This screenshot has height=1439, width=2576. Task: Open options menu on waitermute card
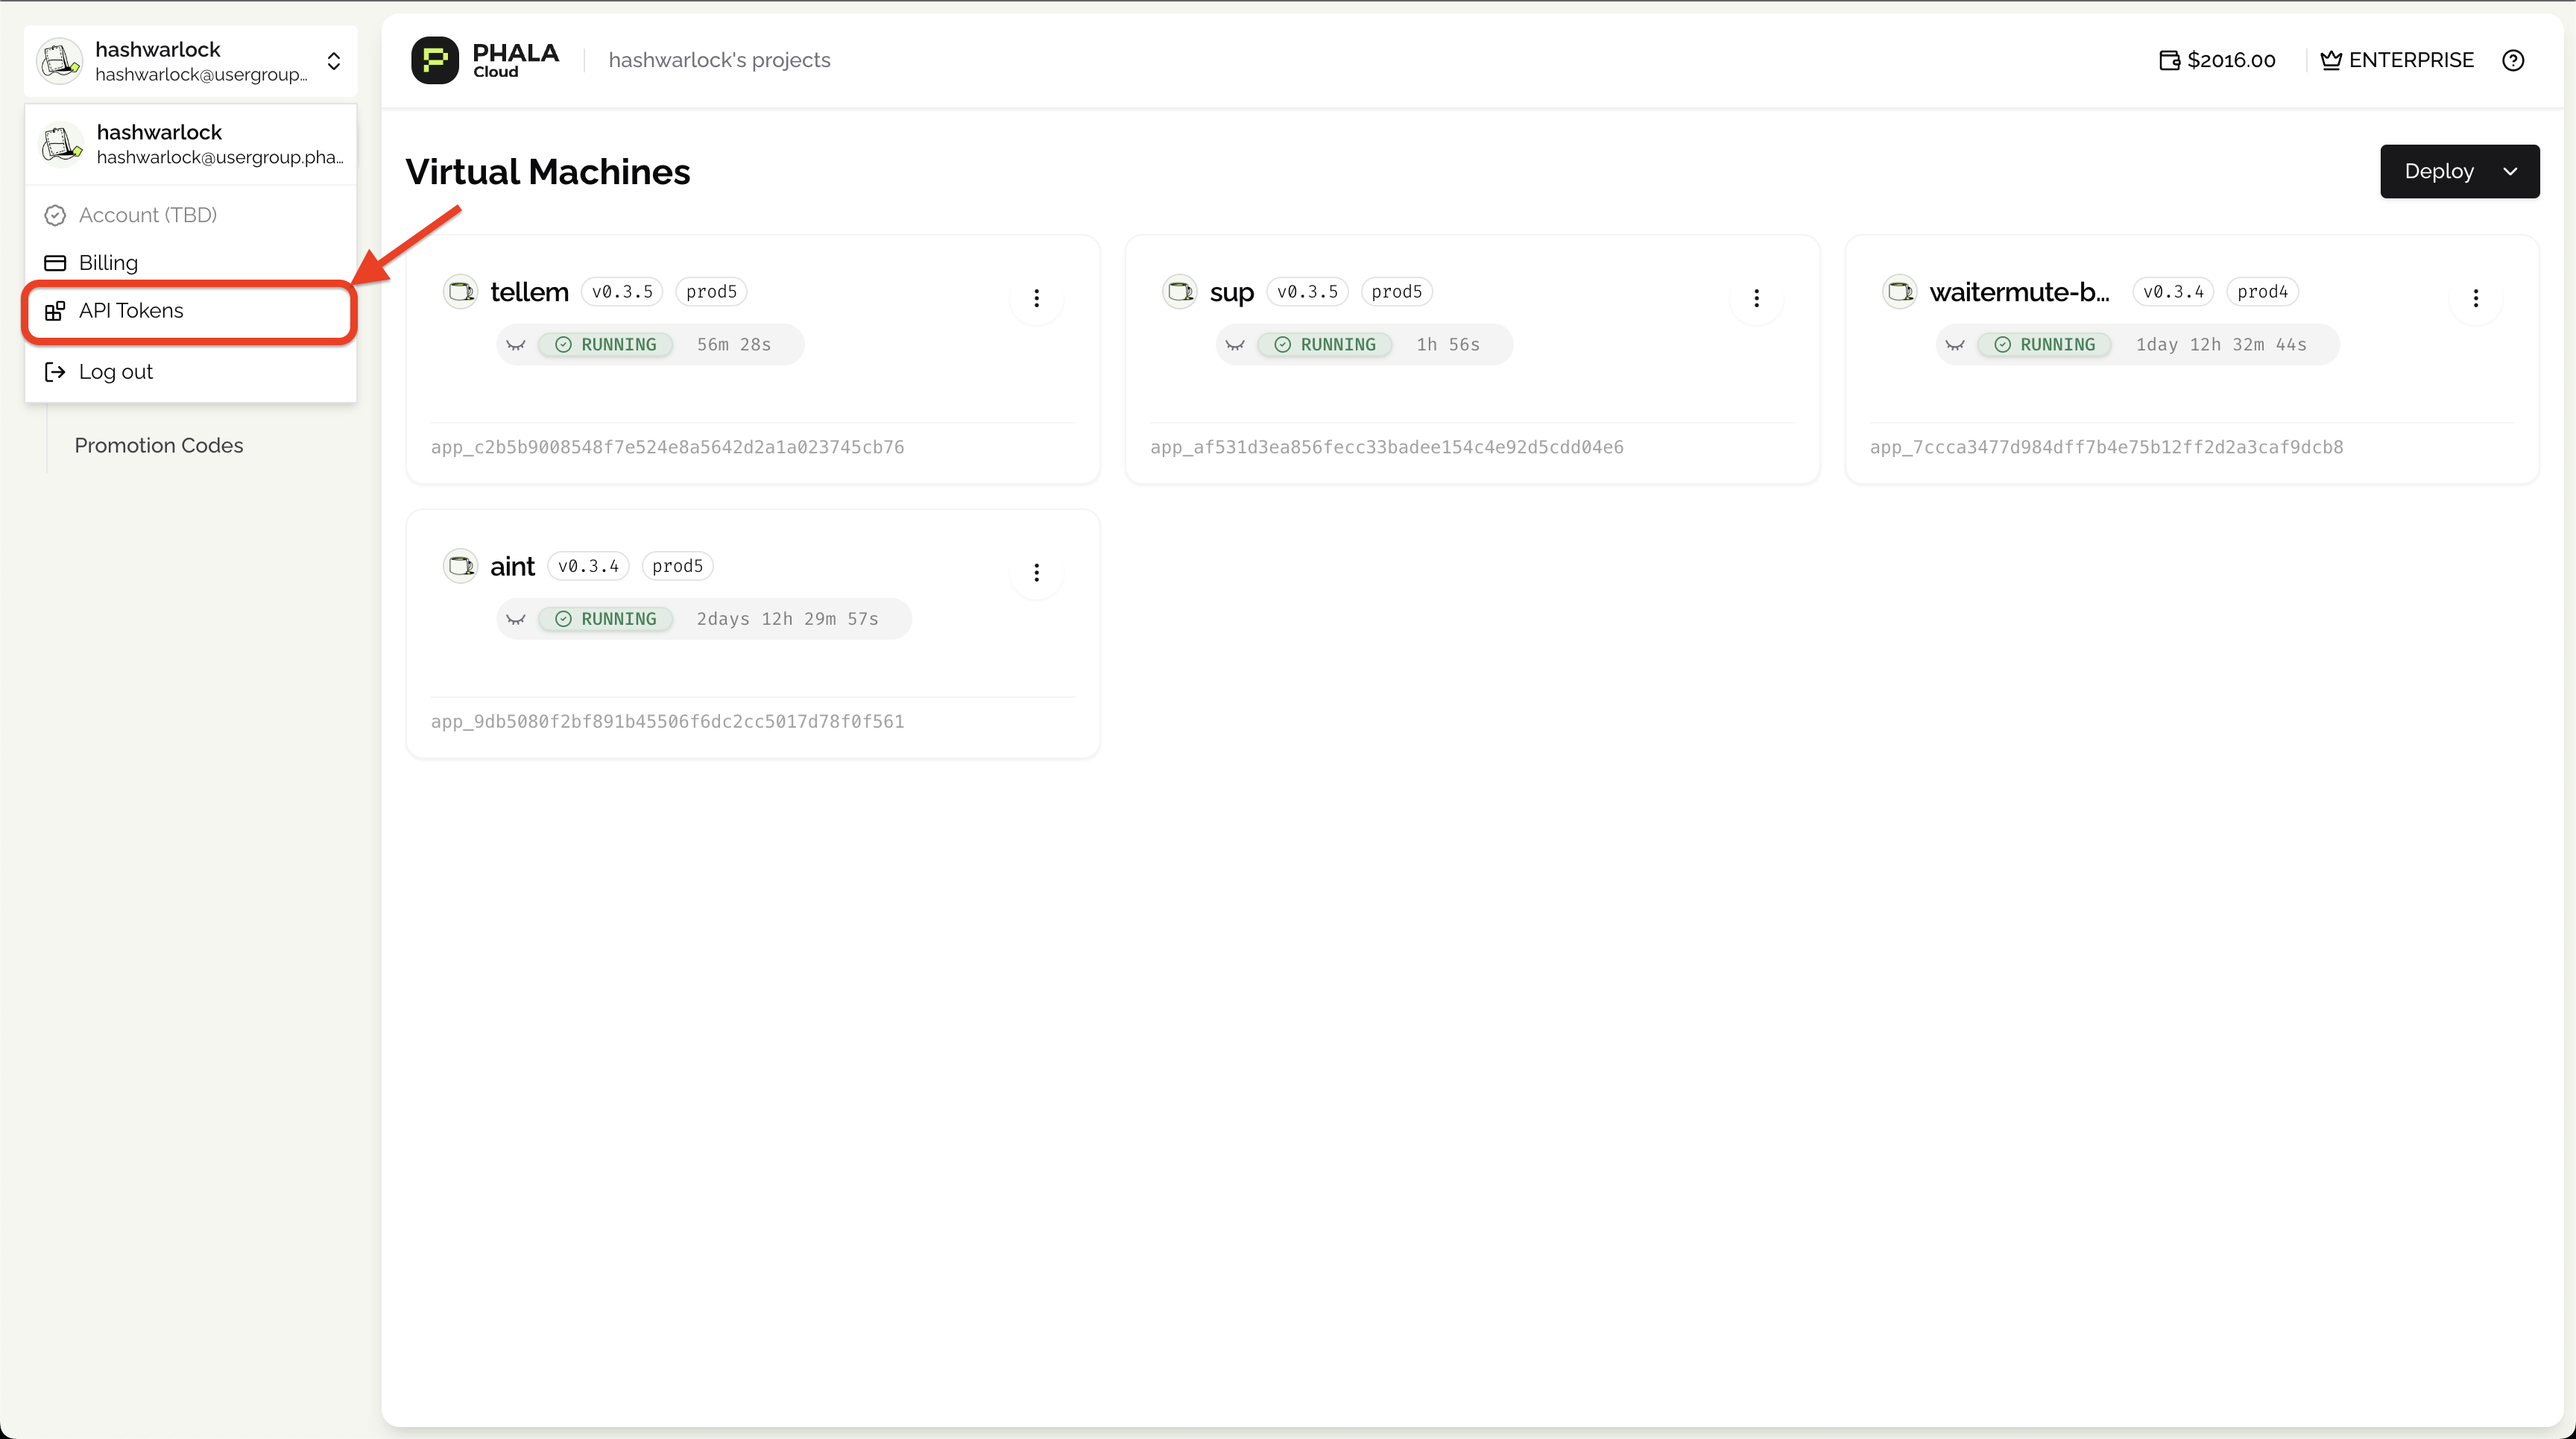click(2476, 297)
